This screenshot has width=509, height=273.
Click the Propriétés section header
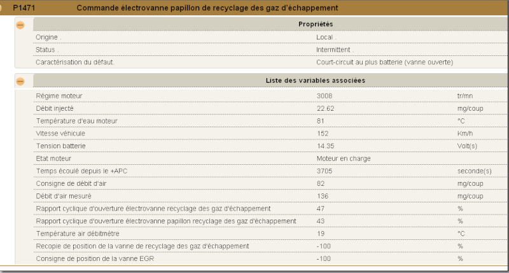(x=271, y=24)
